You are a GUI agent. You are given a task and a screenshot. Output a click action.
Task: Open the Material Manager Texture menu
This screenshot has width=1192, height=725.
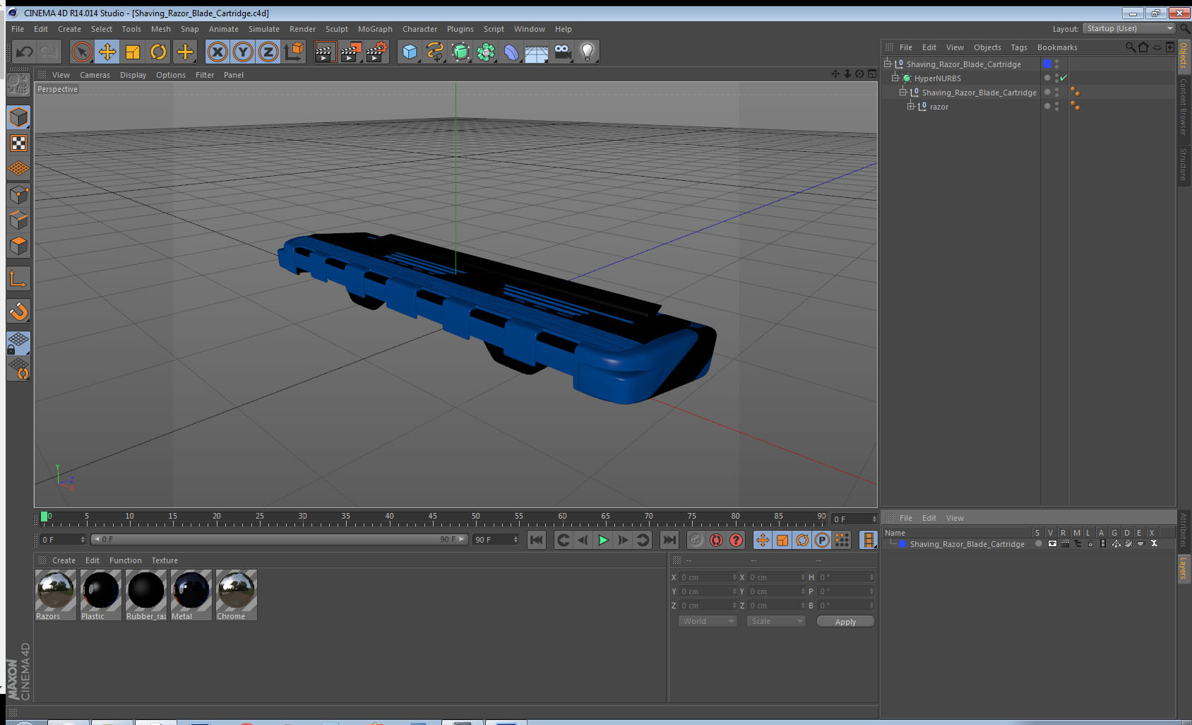165,560
